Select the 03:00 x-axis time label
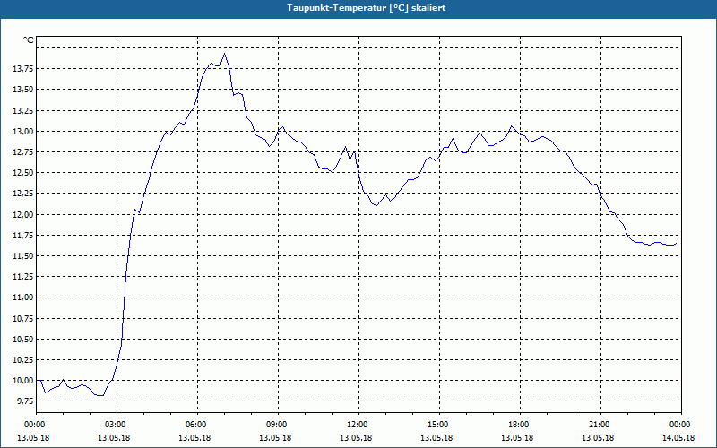This screenshot has height=448, width=717. 117,425
